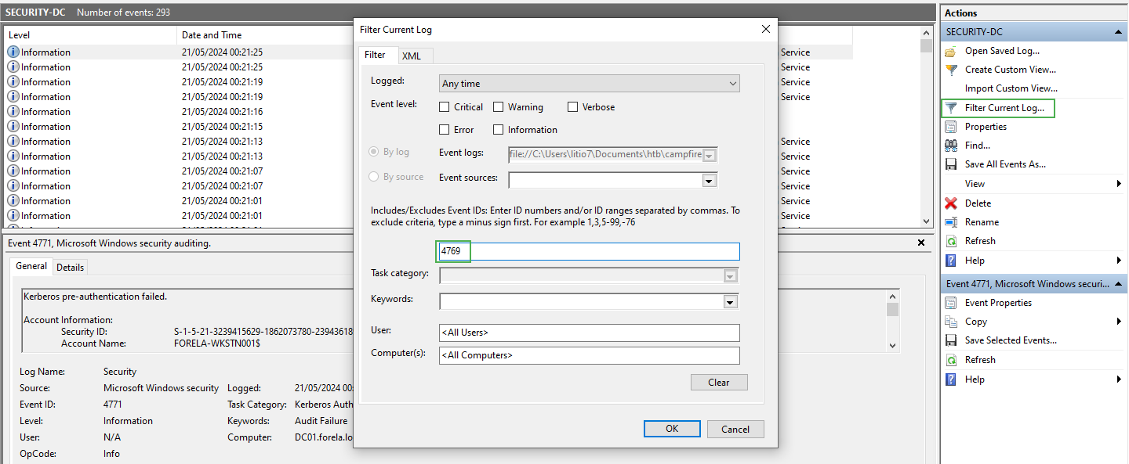Open the View action menu item
Image resolution: width=1129 pixels, height=464 pixels.
pyautogui.click(x=975, y=184)
